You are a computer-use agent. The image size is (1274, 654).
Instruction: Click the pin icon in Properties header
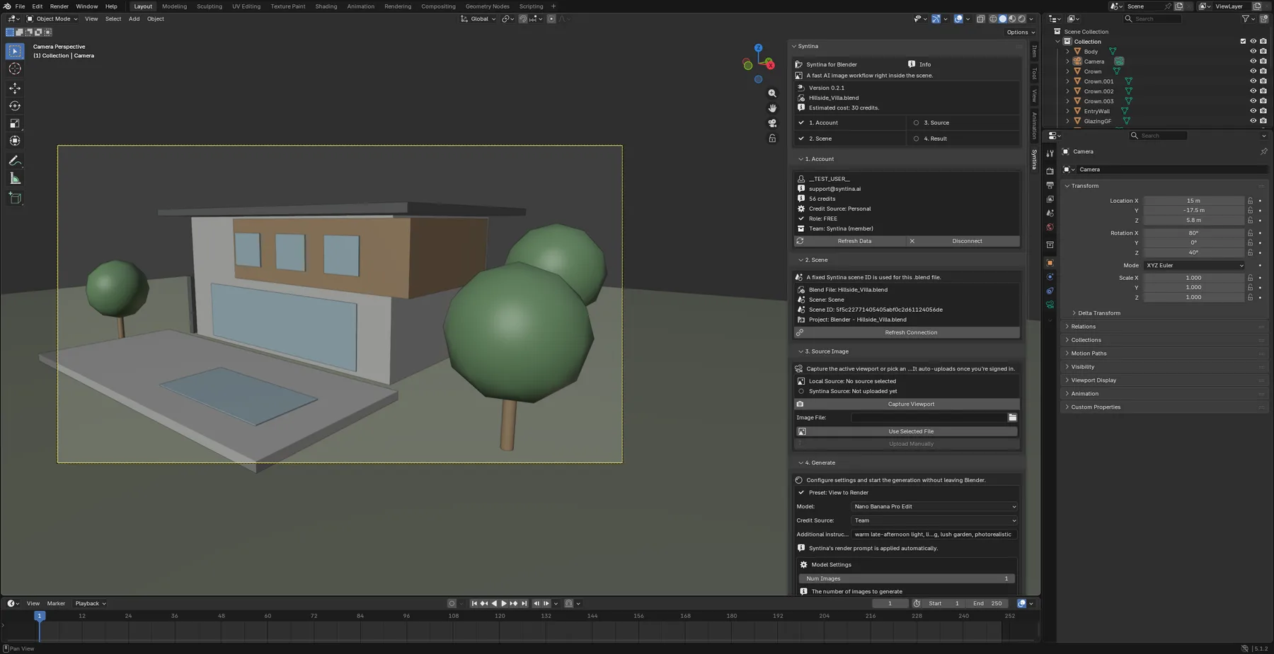coord(1263,151)
